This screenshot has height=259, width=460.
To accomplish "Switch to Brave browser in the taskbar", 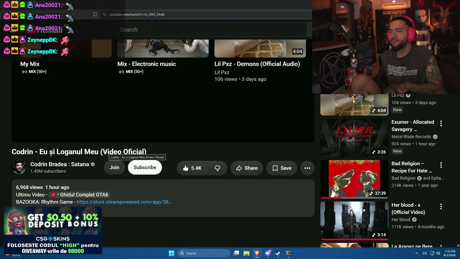I will [x=257, y=253].
